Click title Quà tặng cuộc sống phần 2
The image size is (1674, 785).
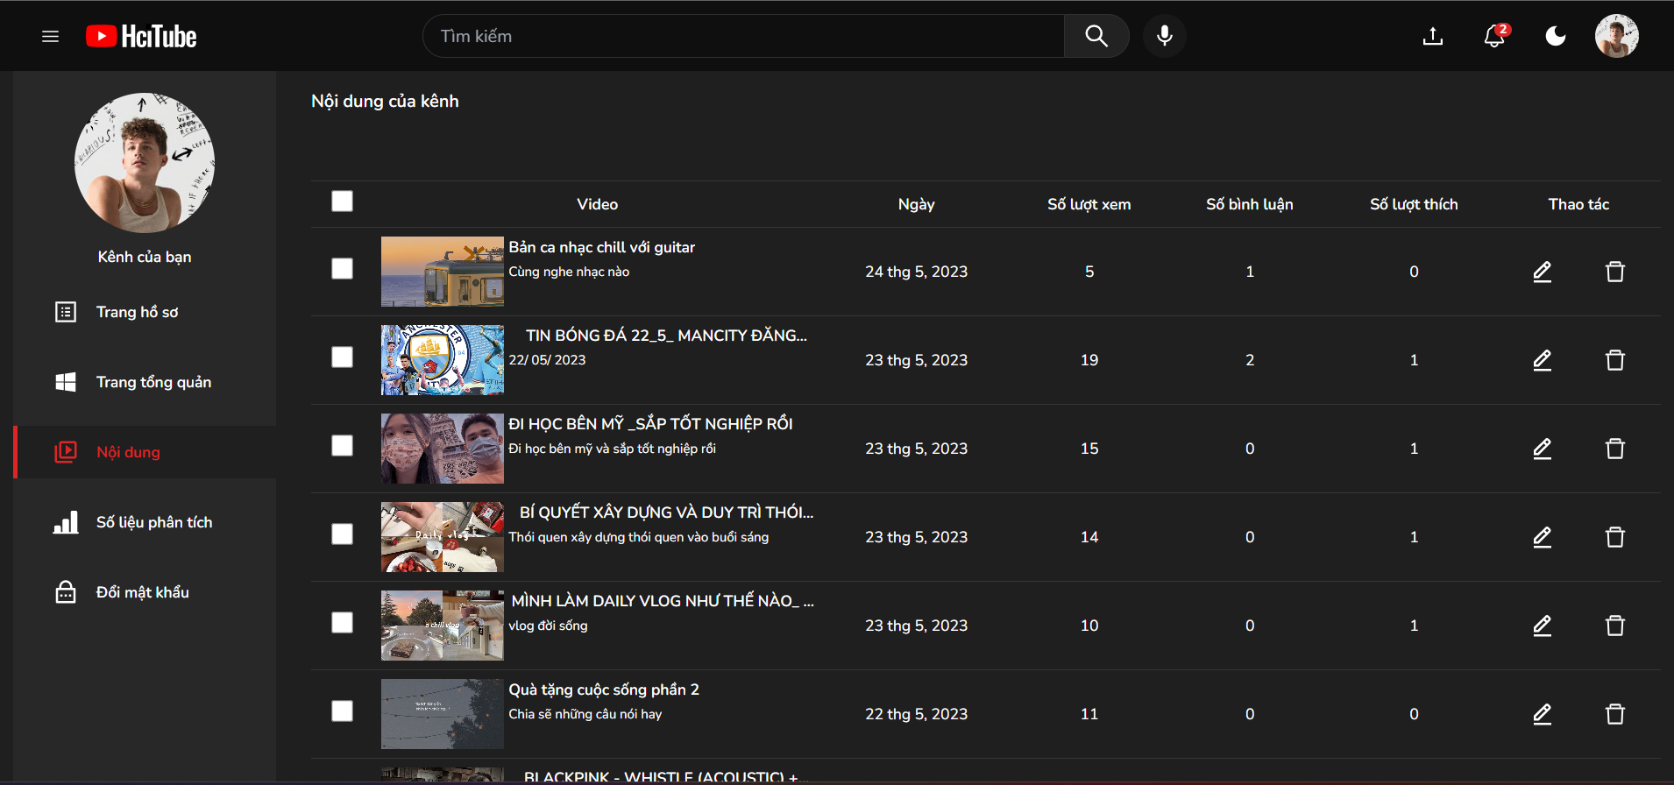coord(604,690)
